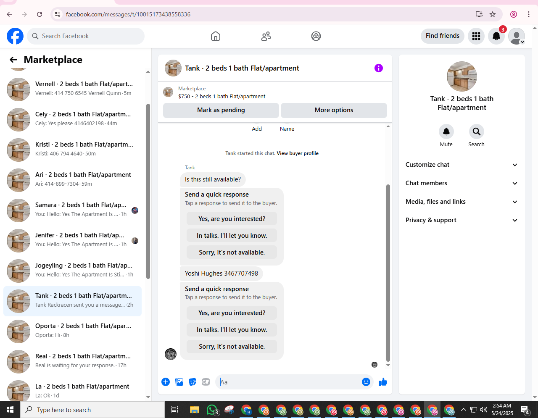538x418 pixels.
Task: Open the Tank profile picture in right panel
Action: (462, 76)
